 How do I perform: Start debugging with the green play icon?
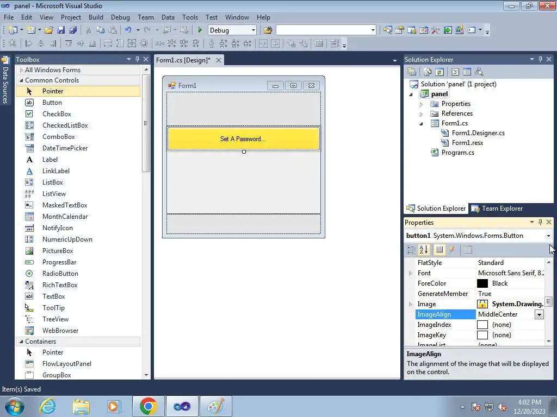(x=200, y=30)
